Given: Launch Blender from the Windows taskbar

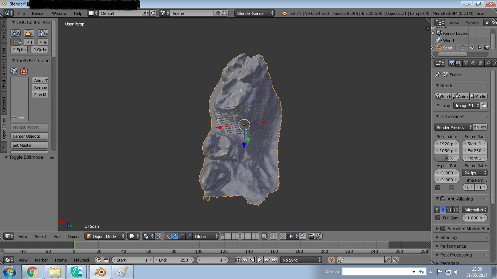Looking at the screenshot, I should pos(99,272).
